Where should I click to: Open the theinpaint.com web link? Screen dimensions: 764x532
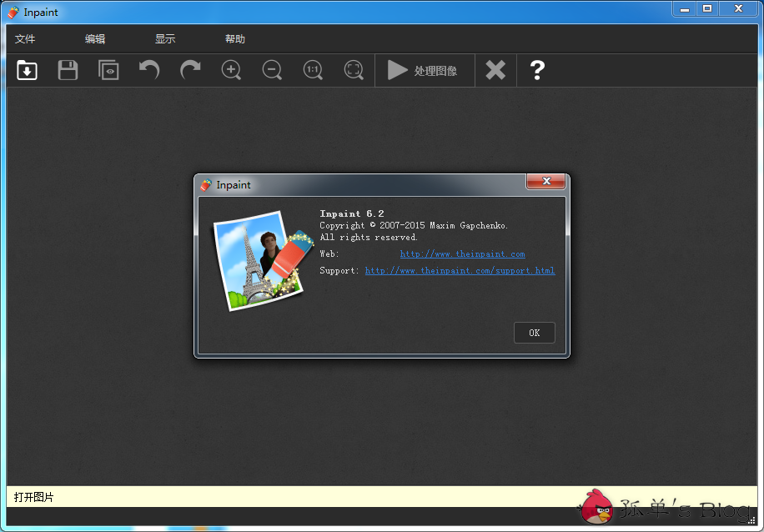coord(462,253)
